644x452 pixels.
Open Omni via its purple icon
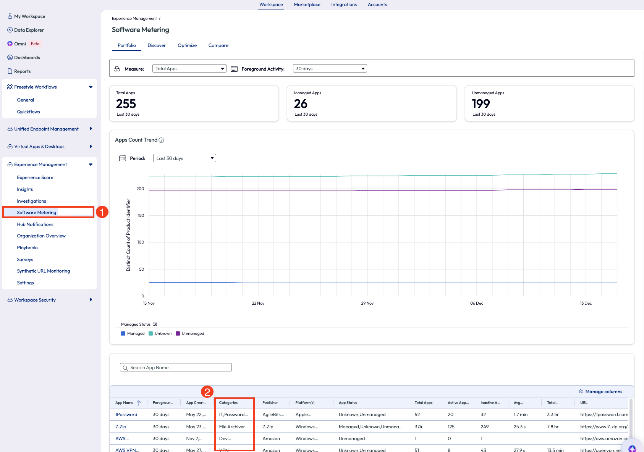click(10, 44)
